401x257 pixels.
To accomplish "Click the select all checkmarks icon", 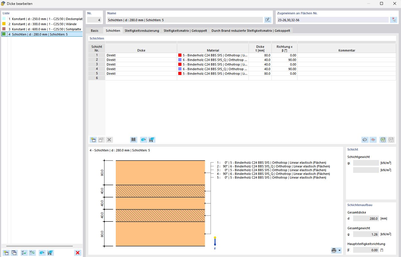I will pos(24,253).
